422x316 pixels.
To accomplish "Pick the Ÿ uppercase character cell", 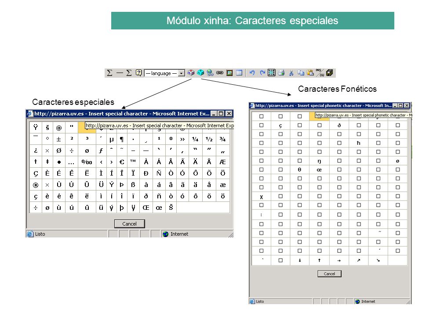I will (x=36, y=128).
